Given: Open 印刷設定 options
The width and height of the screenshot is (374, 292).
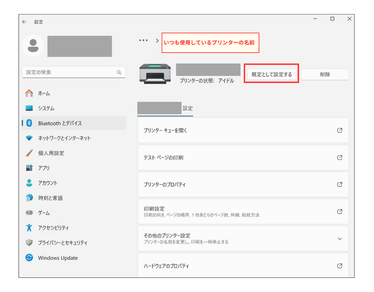Looking at the screenshot, I should tap(243, 211).
